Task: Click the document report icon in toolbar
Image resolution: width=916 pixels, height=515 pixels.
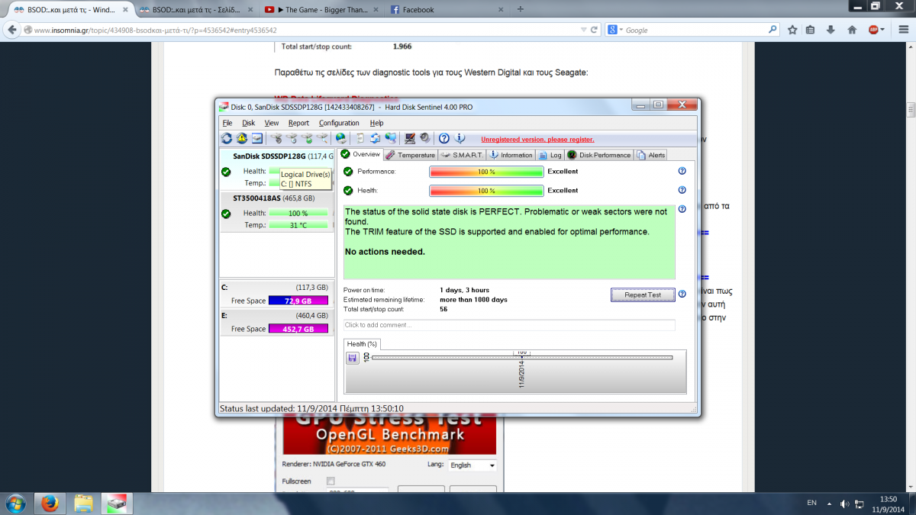Action: coord(360,138)
